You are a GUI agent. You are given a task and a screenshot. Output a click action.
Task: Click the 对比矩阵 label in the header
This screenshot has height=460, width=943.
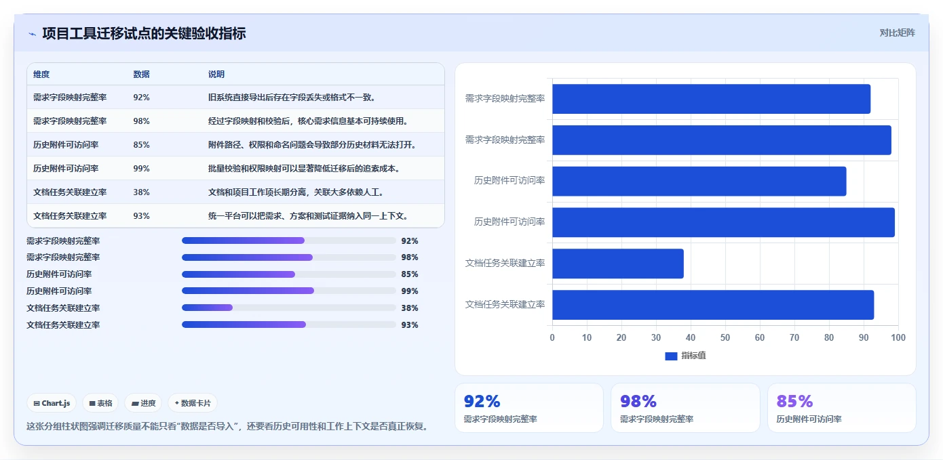(x=897, y=33)
